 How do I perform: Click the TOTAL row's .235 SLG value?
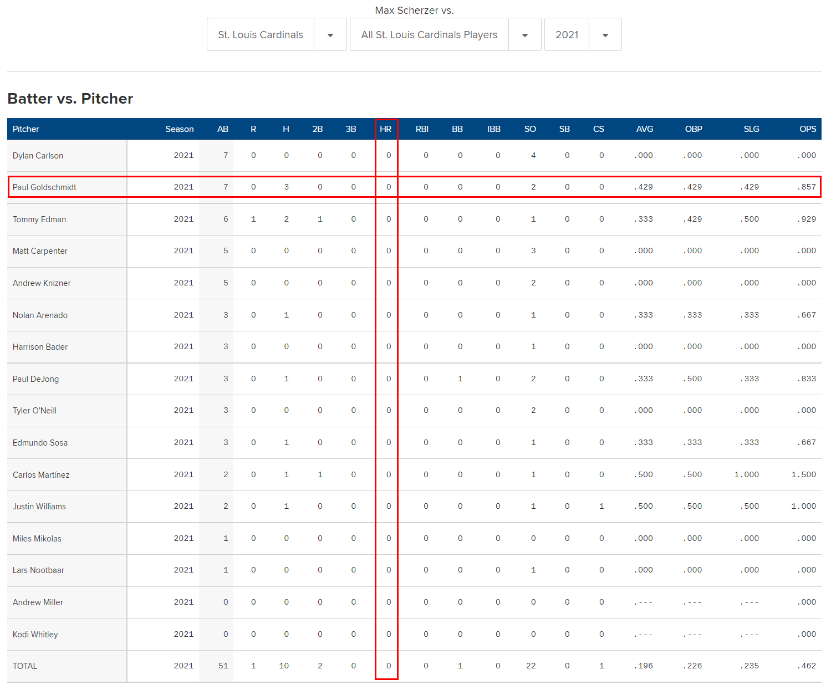tap(749, 666)
